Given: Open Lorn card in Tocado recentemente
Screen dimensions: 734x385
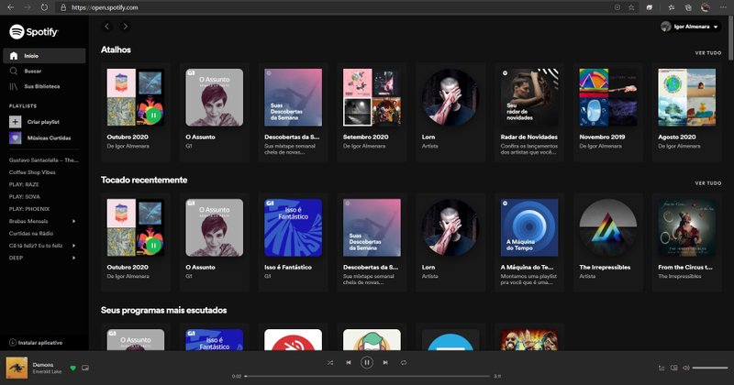Looking at the screenshot, I should point(450,242).
